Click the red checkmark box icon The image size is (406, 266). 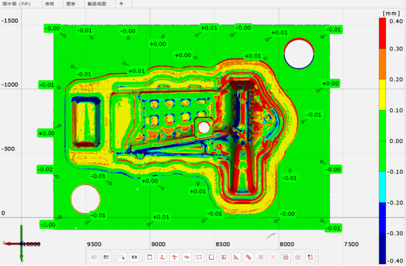coord(285,257)
